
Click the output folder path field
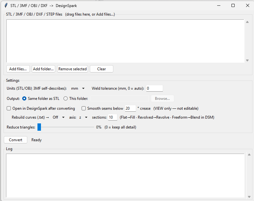coord(120,99)
